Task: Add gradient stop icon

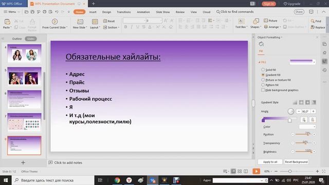Action: point(304,120)
